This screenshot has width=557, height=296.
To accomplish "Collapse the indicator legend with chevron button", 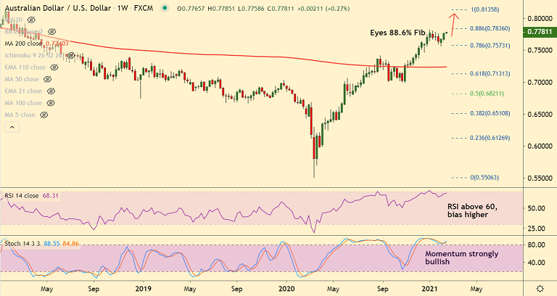I will (x=12, y=127).
